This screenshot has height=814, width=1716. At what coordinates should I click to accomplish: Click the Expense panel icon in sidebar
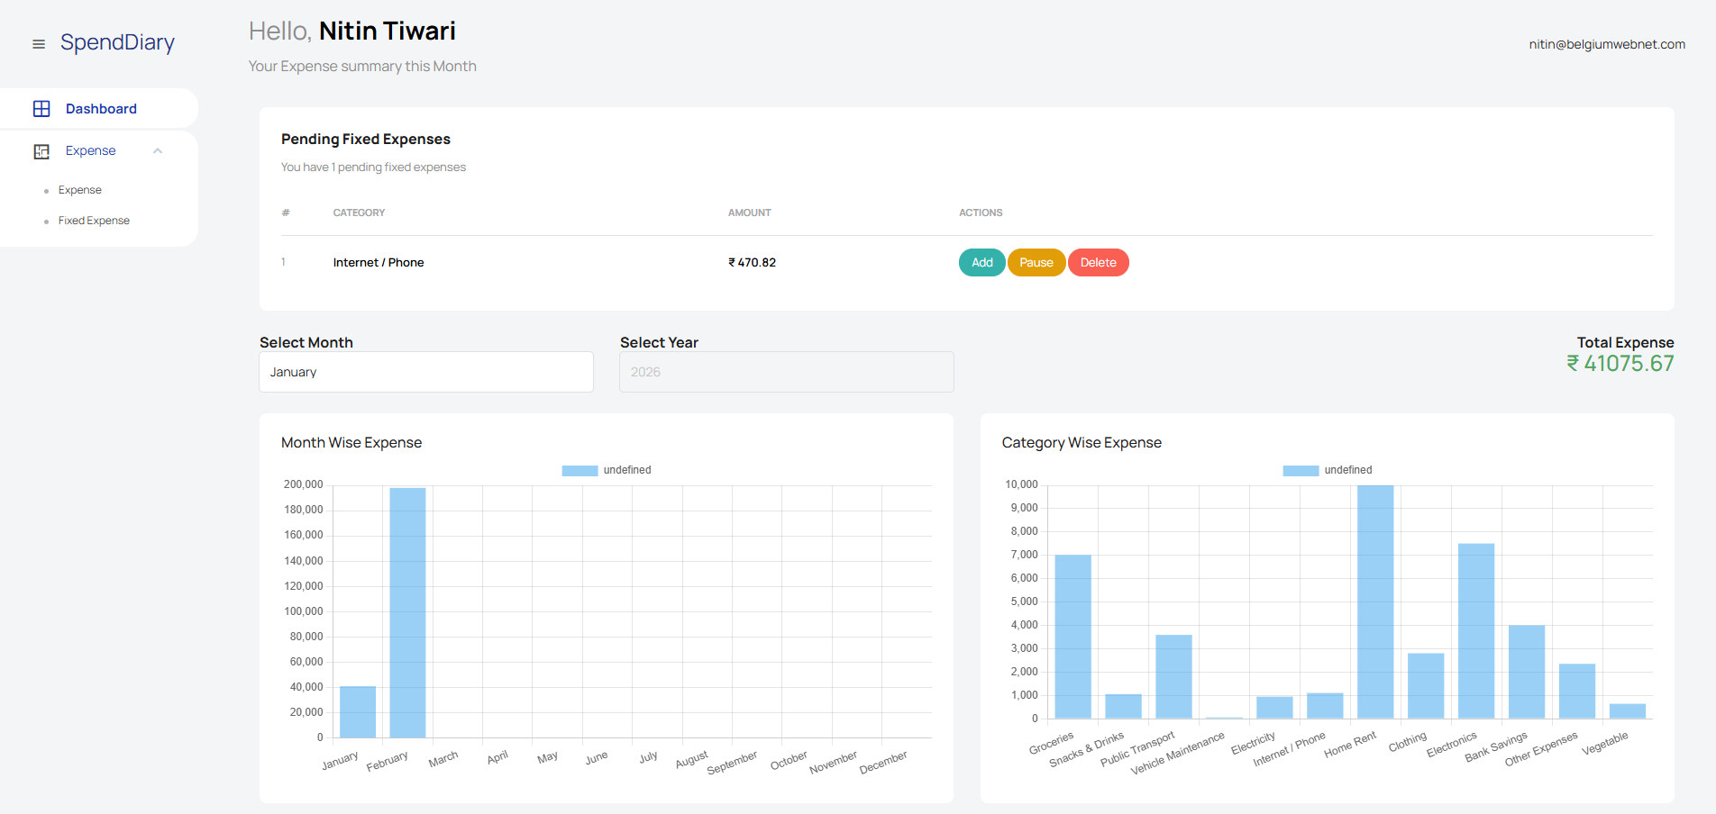(42, 150)
